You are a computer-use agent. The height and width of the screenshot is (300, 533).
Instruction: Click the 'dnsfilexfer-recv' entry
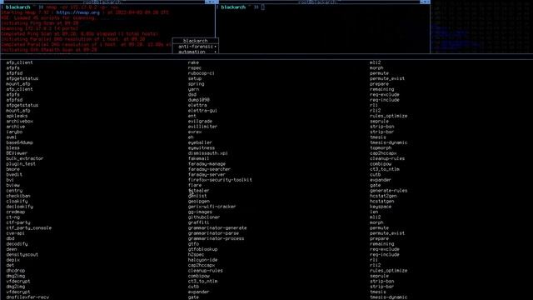click(27, 297)
